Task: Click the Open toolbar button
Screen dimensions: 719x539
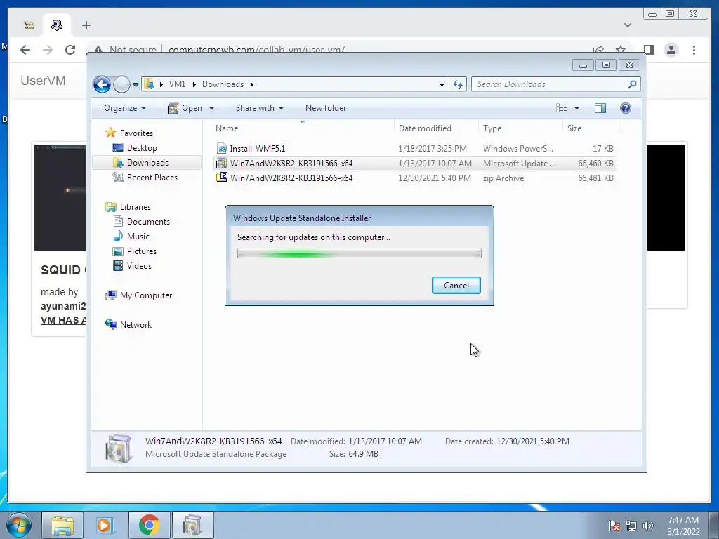Action: tap(185, 108)
